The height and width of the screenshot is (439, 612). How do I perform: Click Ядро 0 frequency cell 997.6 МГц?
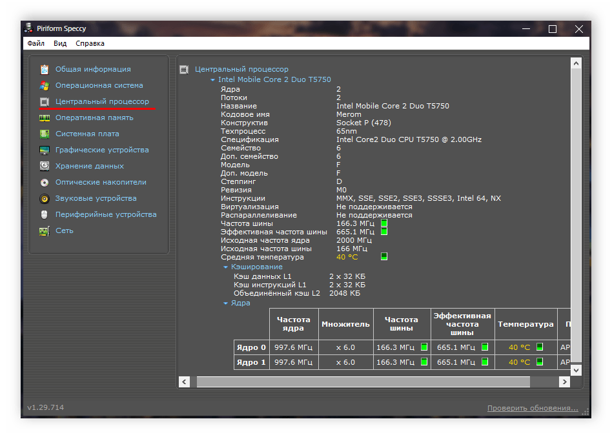tap(294, 347)
